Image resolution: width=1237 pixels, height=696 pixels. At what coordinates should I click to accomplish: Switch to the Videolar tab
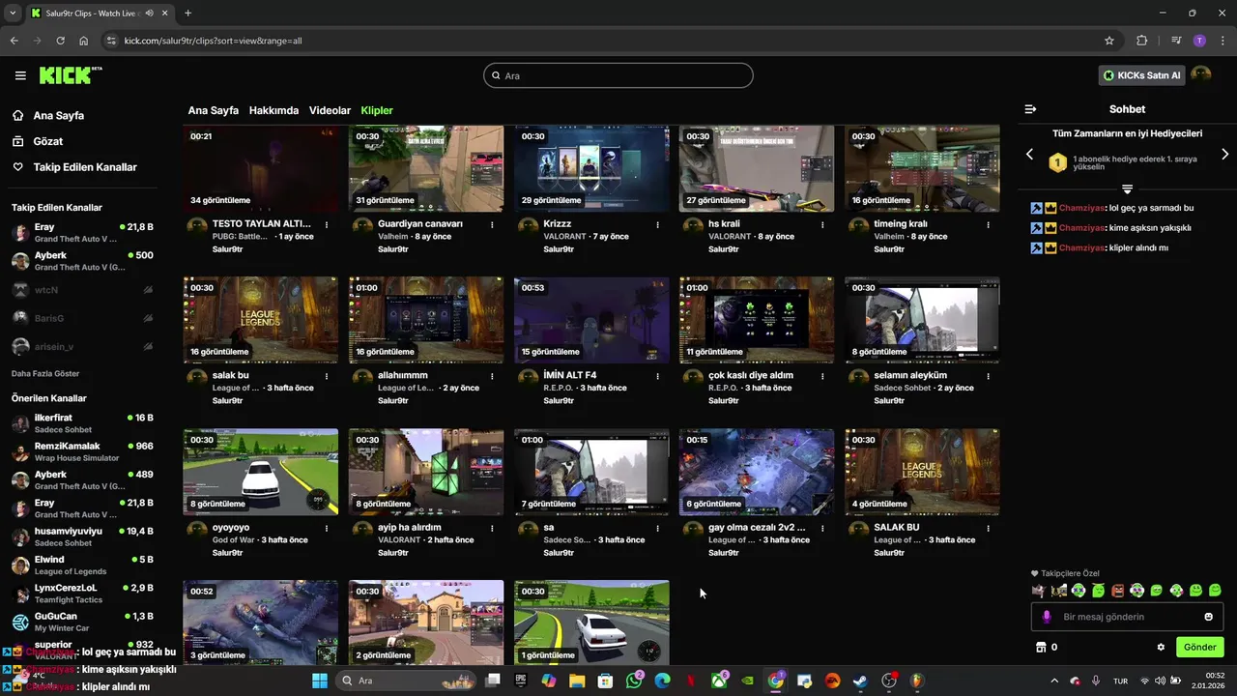pos(330,110)
